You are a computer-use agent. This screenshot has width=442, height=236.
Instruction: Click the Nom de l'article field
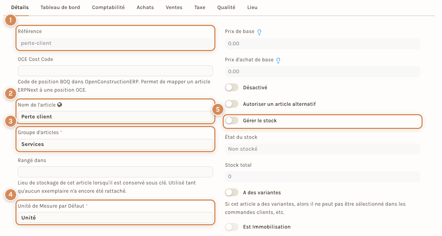[x=115, y=116]
